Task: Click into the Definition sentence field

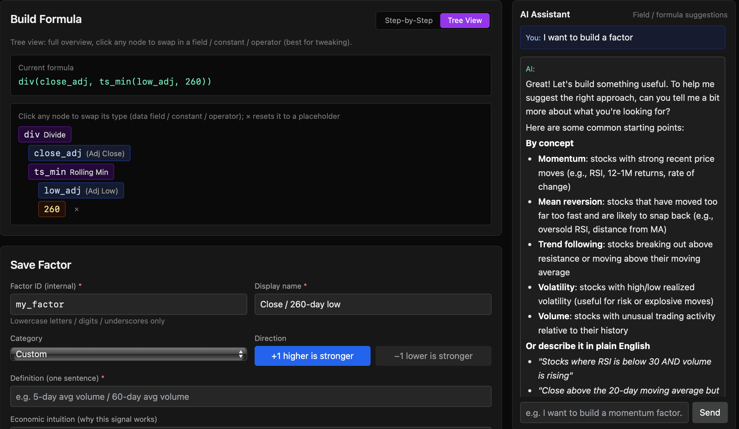Action: pyautogui.click(x=251, y=396)
